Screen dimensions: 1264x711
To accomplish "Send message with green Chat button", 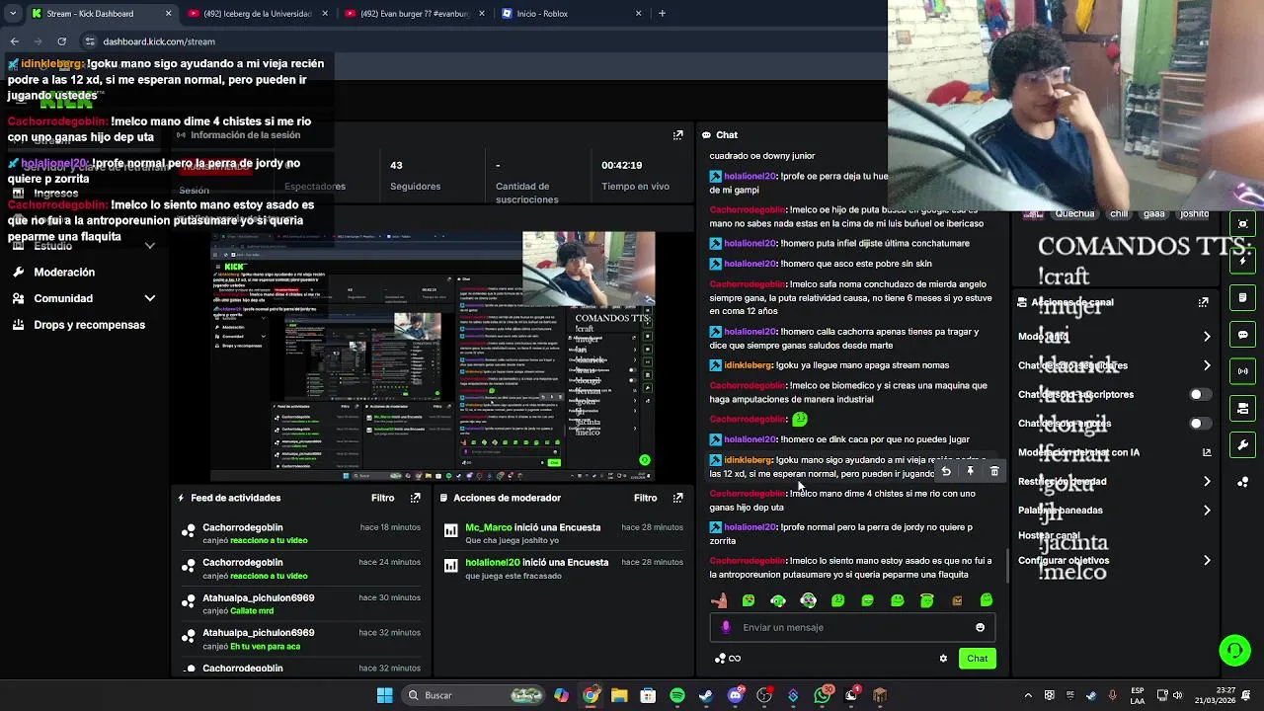I will tap(977, 659).
